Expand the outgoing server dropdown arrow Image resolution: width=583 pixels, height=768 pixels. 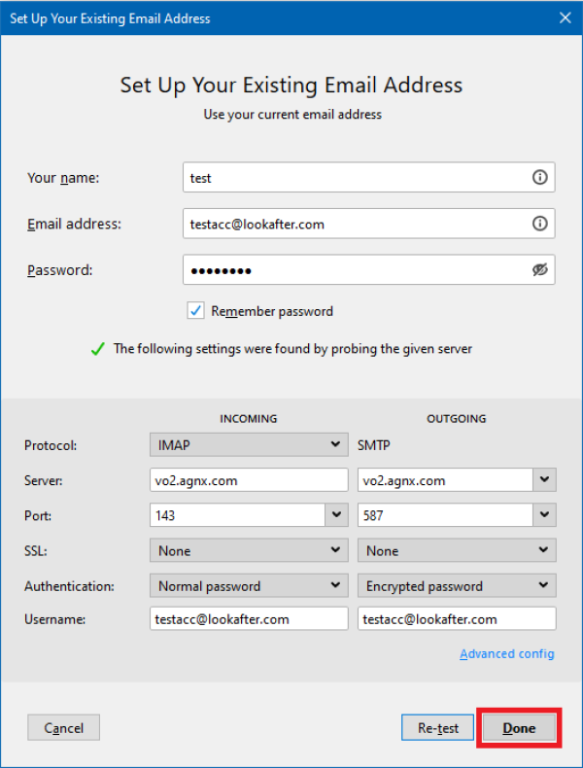coord(544,480)
